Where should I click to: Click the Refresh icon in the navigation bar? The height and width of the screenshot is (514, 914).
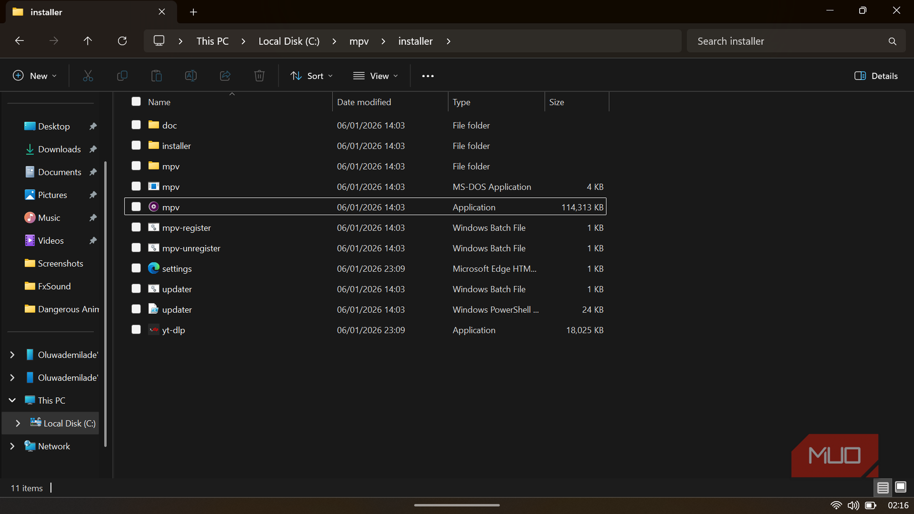[122, 40]
